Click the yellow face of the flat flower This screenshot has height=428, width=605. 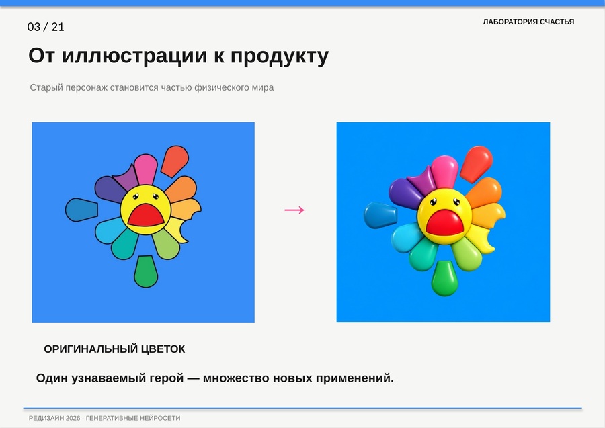[x=145, y=210]
